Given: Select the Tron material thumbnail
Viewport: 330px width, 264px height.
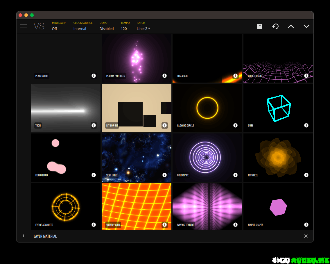Looking at the screenshot, I should pos(66,108).
